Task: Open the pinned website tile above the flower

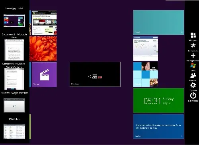Action: (44, 23)
